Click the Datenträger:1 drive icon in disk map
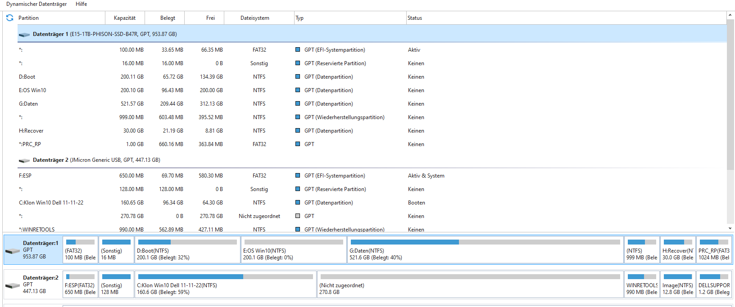735x307 pixels. (12, 251)
